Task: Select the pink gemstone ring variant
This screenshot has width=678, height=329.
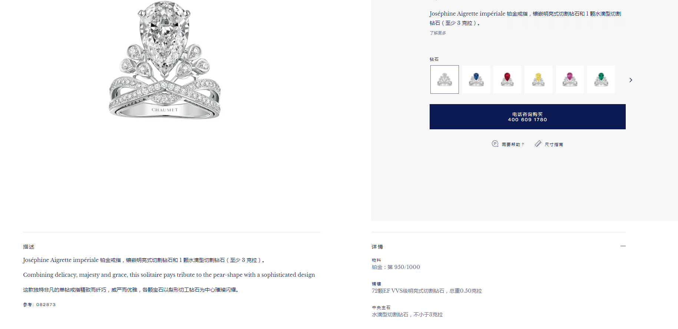Action: pyautogui.click(x=570, y=80)
